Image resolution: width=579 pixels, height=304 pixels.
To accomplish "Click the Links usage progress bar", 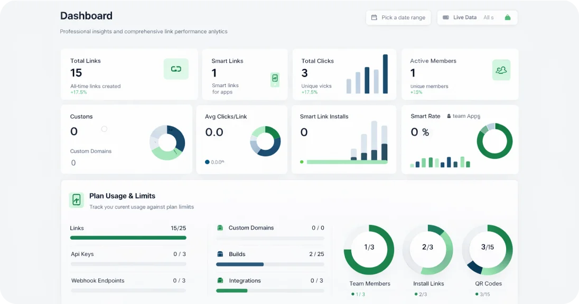I will tap(128, 237).
